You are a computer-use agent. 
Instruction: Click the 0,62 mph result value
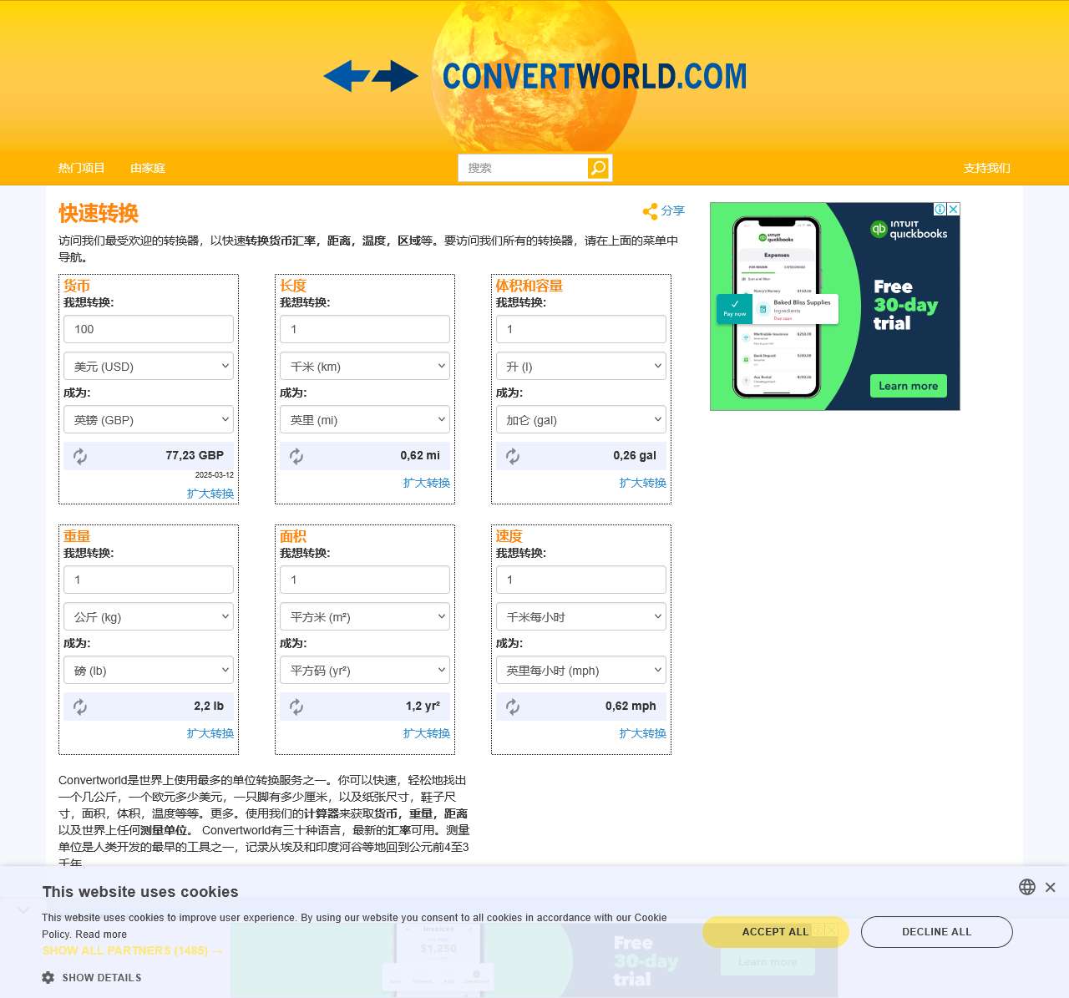(x=631, y=706)
